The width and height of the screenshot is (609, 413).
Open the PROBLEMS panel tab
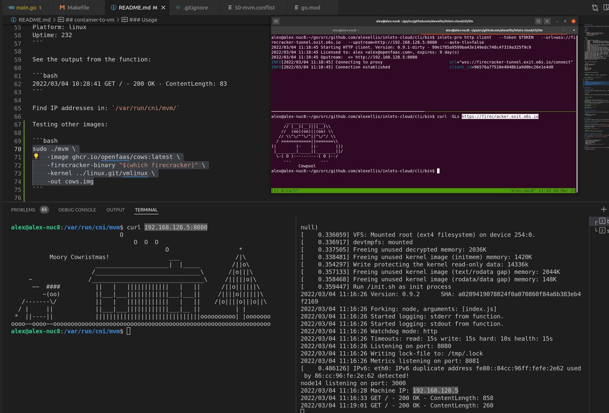(23, 210)
